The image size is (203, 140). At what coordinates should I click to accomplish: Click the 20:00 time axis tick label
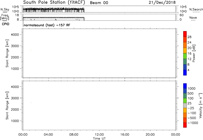coord(150,135)
